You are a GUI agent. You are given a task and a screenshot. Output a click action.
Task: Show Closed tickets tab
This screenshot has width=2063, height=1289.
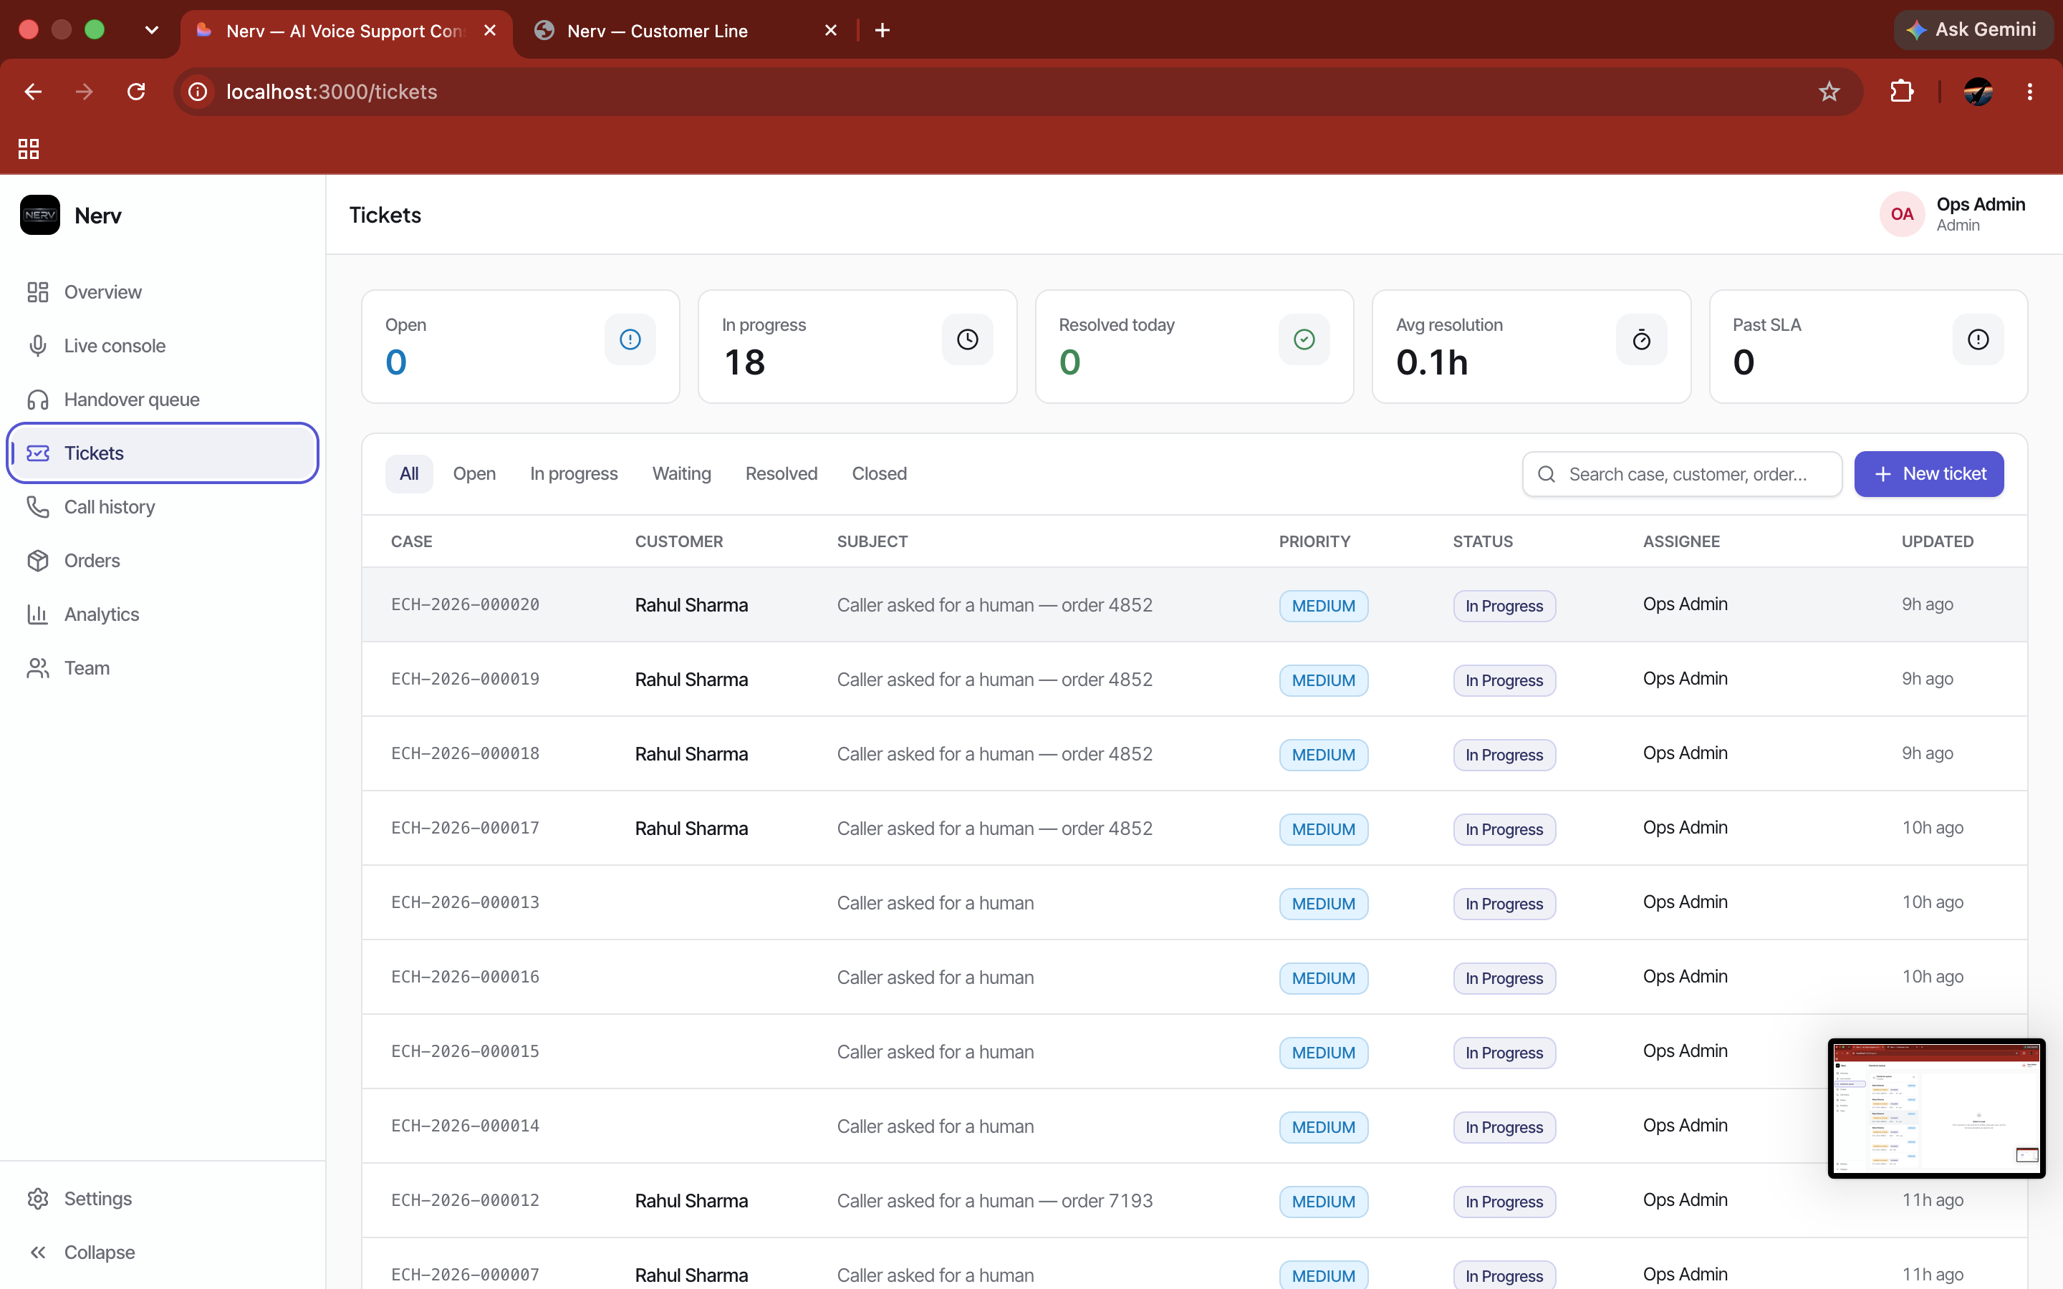879,474
